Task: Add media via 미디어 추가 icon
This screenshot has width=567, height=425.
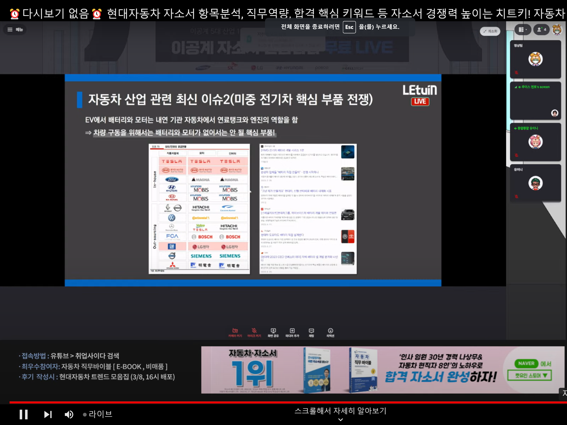Action: click(x=292, y=332)
